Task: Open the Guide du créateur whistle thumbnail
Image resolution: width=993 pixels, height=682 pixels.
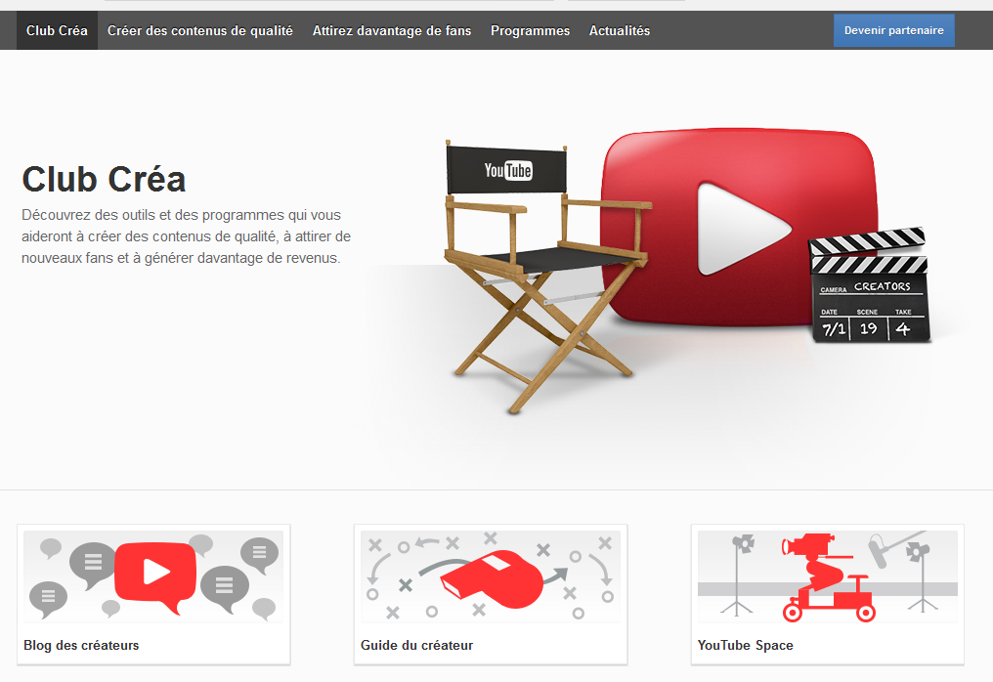Action: (x=491, y=576)
